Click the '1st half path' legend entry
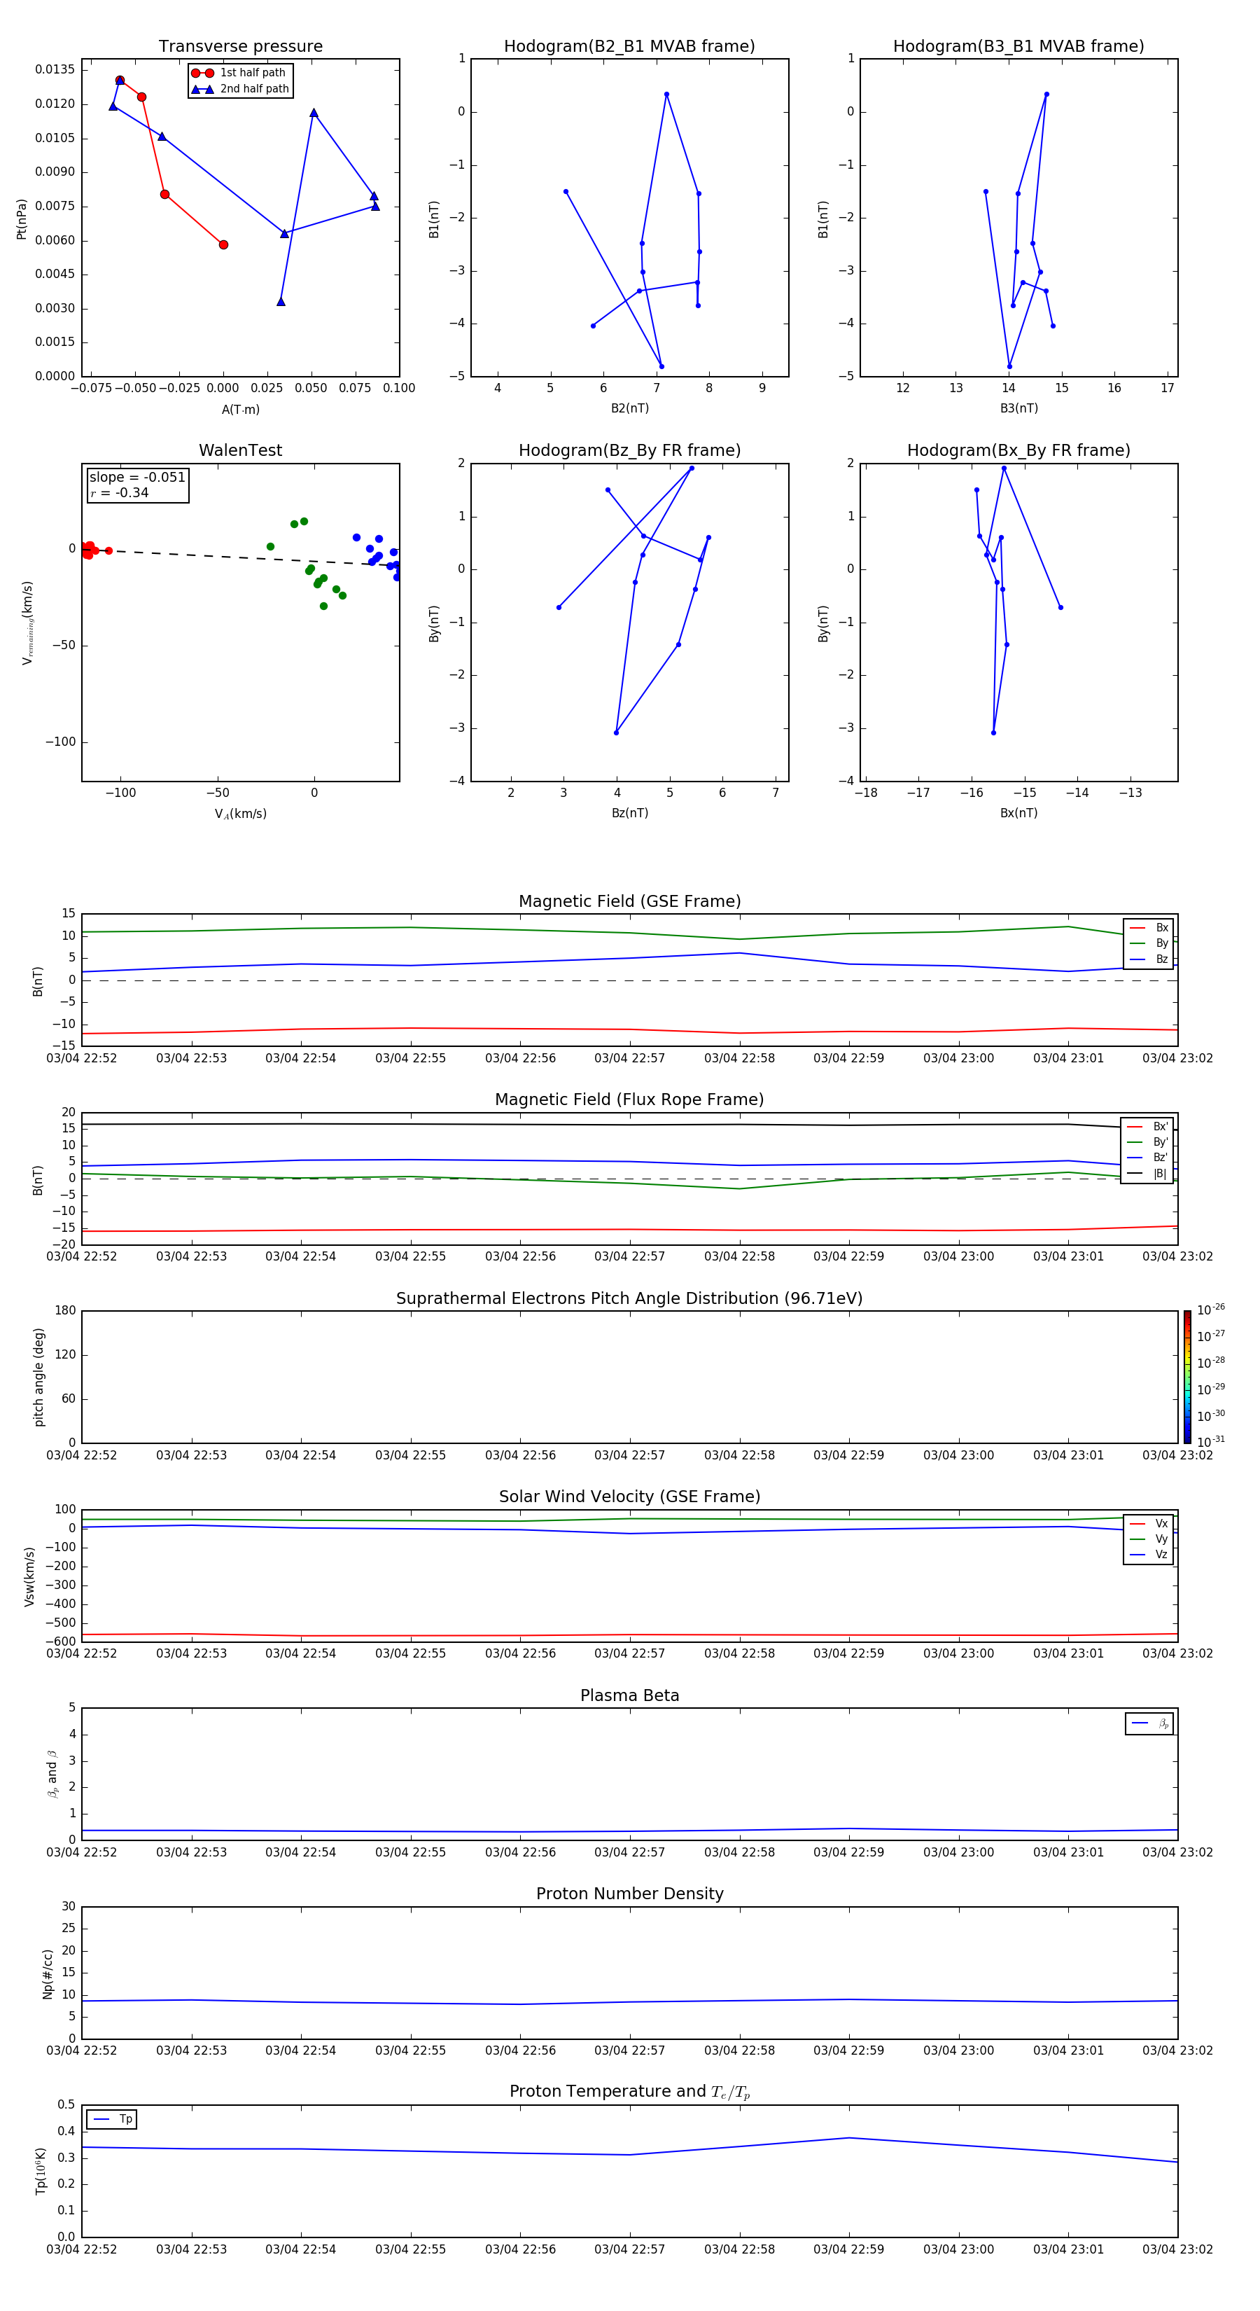1260x2311 pixels. (x=239, y=73)
